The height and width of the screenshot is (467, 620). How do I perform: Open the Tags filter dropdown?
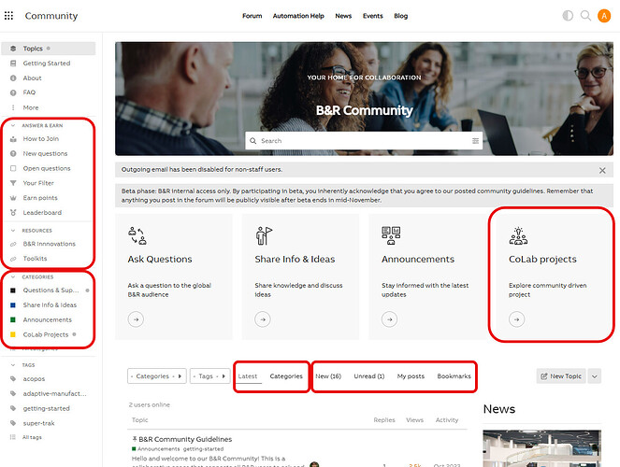point(209,376)
